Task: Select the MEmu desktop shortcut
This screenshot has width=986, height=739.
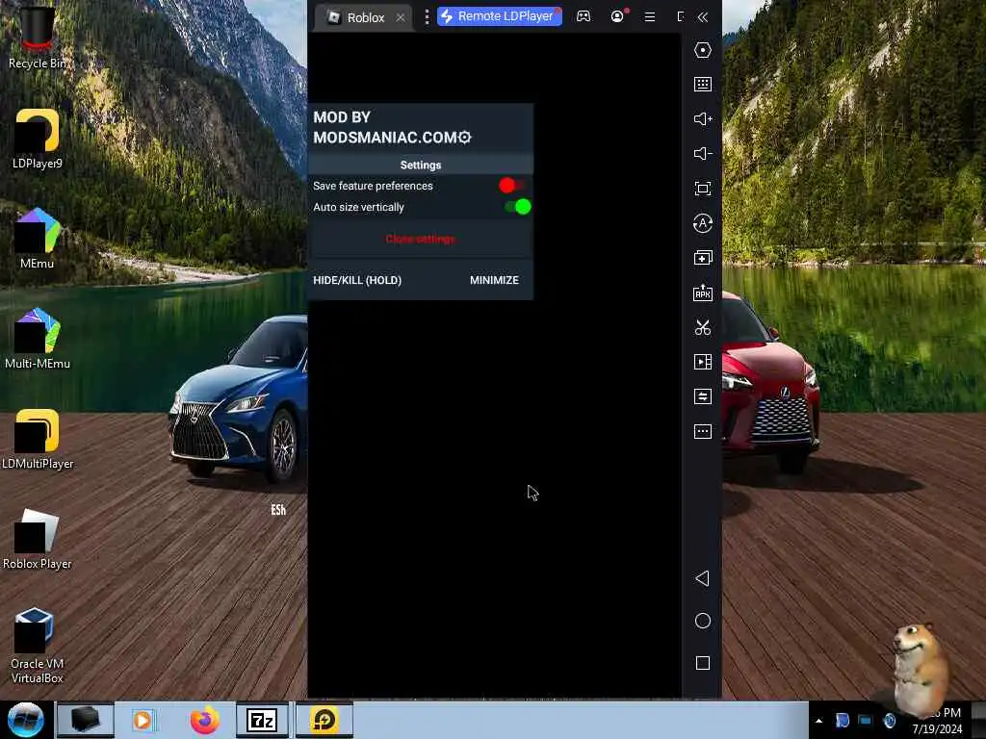Action: point(38,239)
